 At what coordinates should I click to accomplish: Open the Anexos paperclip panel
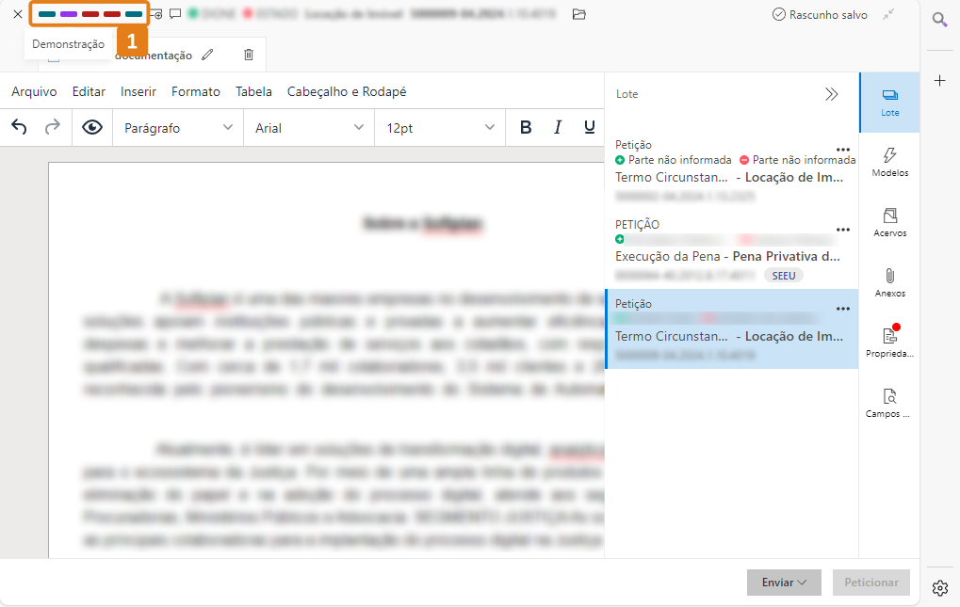pos(889,282)
